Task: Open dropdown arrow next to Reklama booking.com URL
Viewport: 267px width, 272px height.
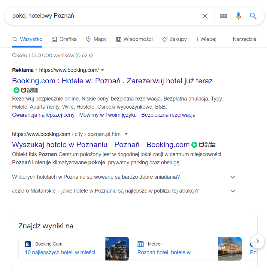Action: (102, 70)
